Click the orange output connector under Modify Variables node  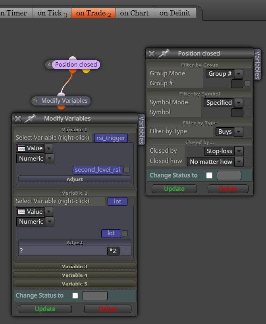(61, 107)
